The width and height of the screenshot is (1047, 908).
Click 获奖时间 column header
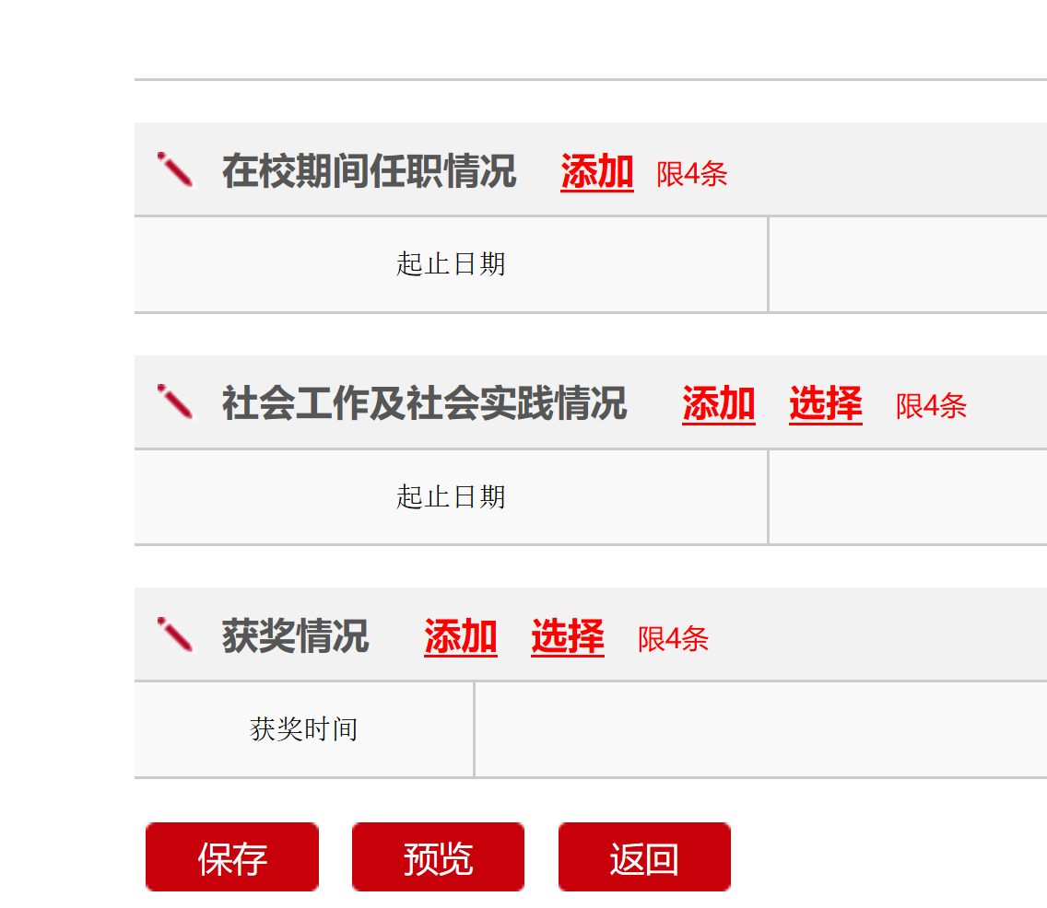point(304,729)
